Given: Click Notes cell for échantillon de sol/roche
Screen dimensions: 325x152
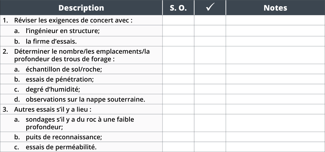Looking at the screenshot, I should click(x=275, y=69).
